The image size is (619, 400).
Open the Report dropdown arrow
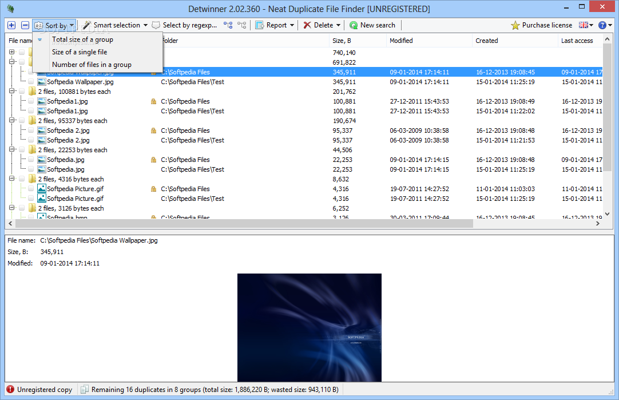coord(292,25)
